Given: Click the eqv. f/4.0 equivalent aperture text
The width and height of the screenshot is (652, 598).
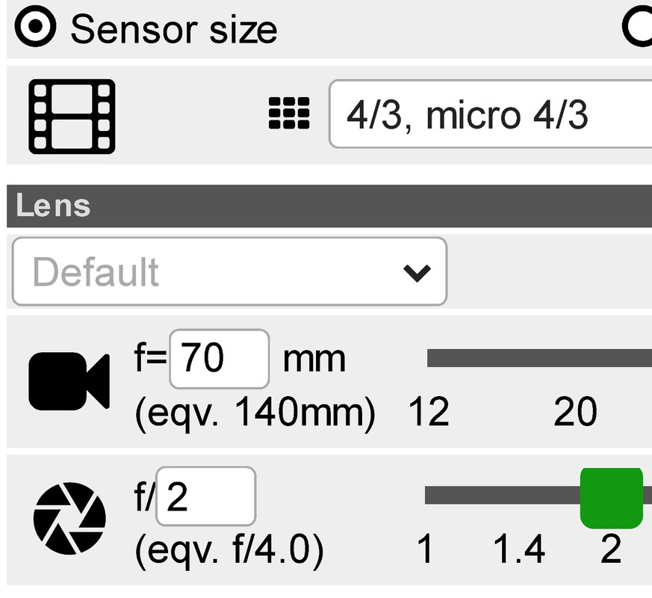Looking at the screenshot, I should tap(229, 550).
